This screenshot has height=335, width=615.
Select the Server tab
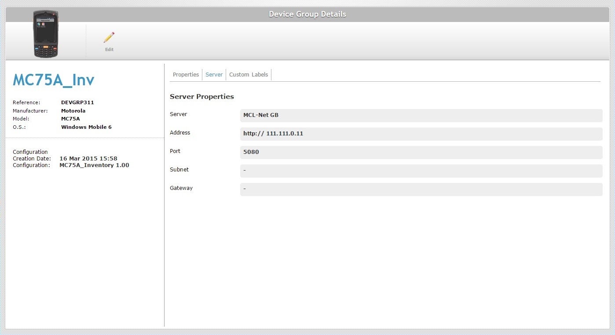tap(214, 75)
